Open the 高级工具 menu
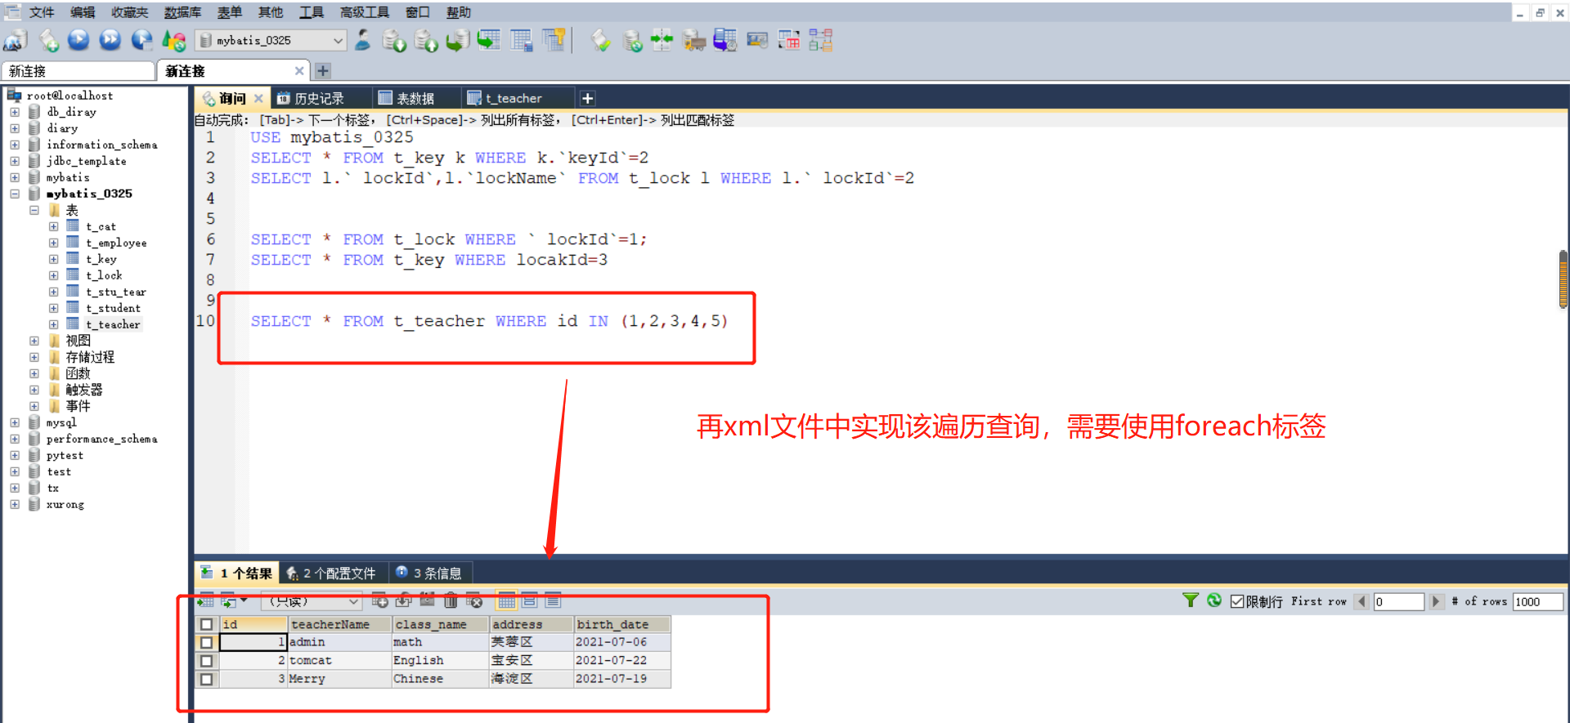The width and height of the screenshot is (1570, 723). (364, 12)
